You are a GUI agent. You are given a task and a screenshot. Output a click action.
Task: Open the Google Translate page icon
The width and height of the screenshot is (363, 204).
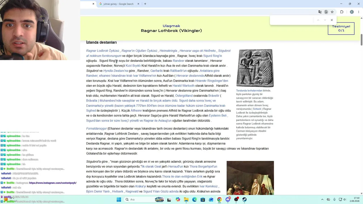pos(320,12)
